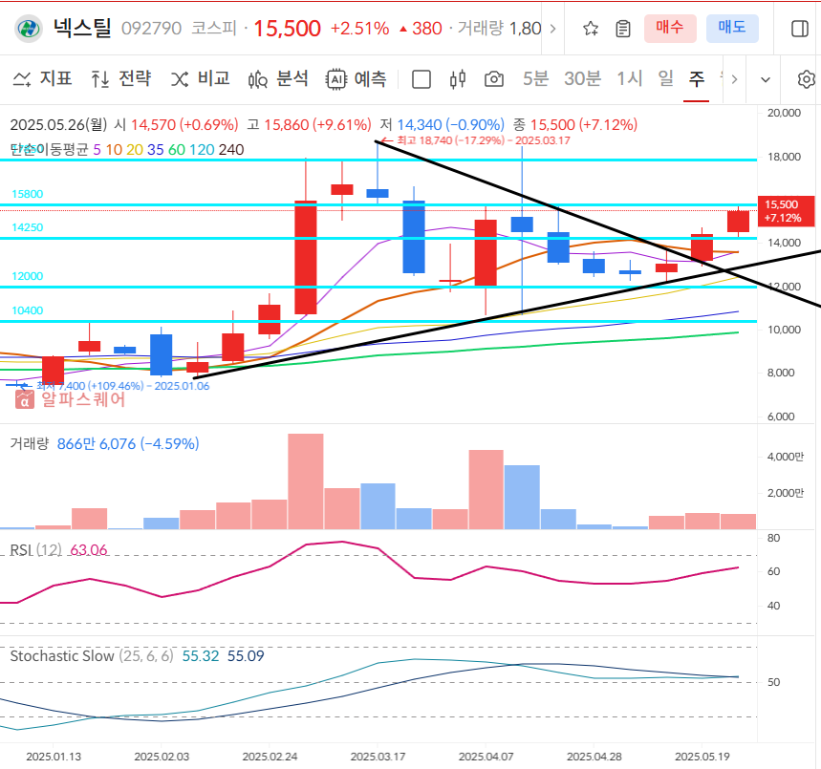
Task: Click the 12000 horizontal line label
Action: pos(27,276)
